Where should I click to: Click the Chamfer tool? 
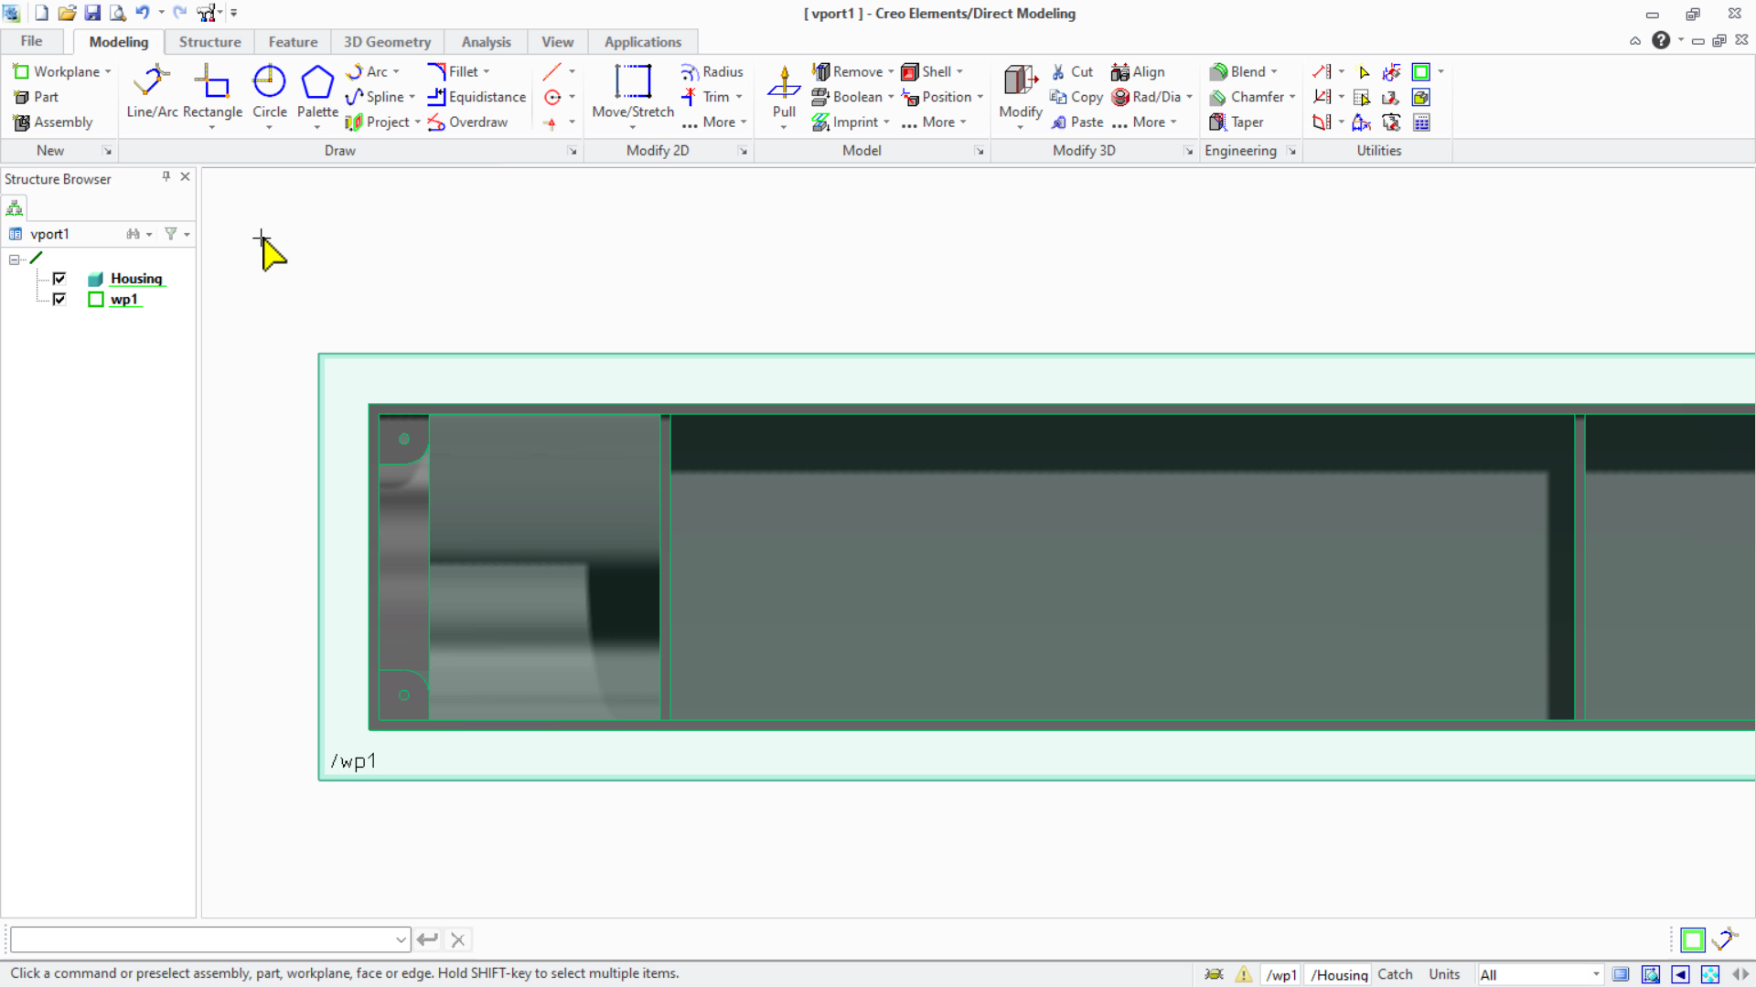(1252, 97)
